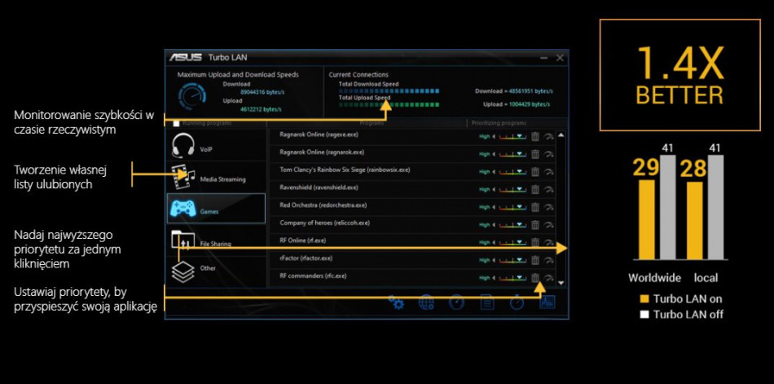
Task: Delete Ragnarok Online (ragexe.exe) with trash icon
Action: click(x=535, y=136)
